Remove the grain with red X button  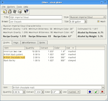(x=102, y=92)
